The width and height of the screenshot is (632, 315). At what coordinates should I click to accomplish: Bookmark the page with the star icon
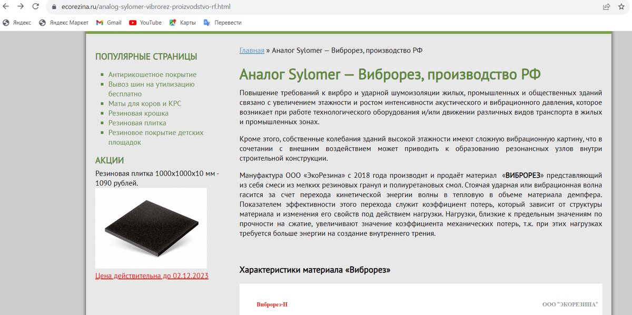point(620,8)
